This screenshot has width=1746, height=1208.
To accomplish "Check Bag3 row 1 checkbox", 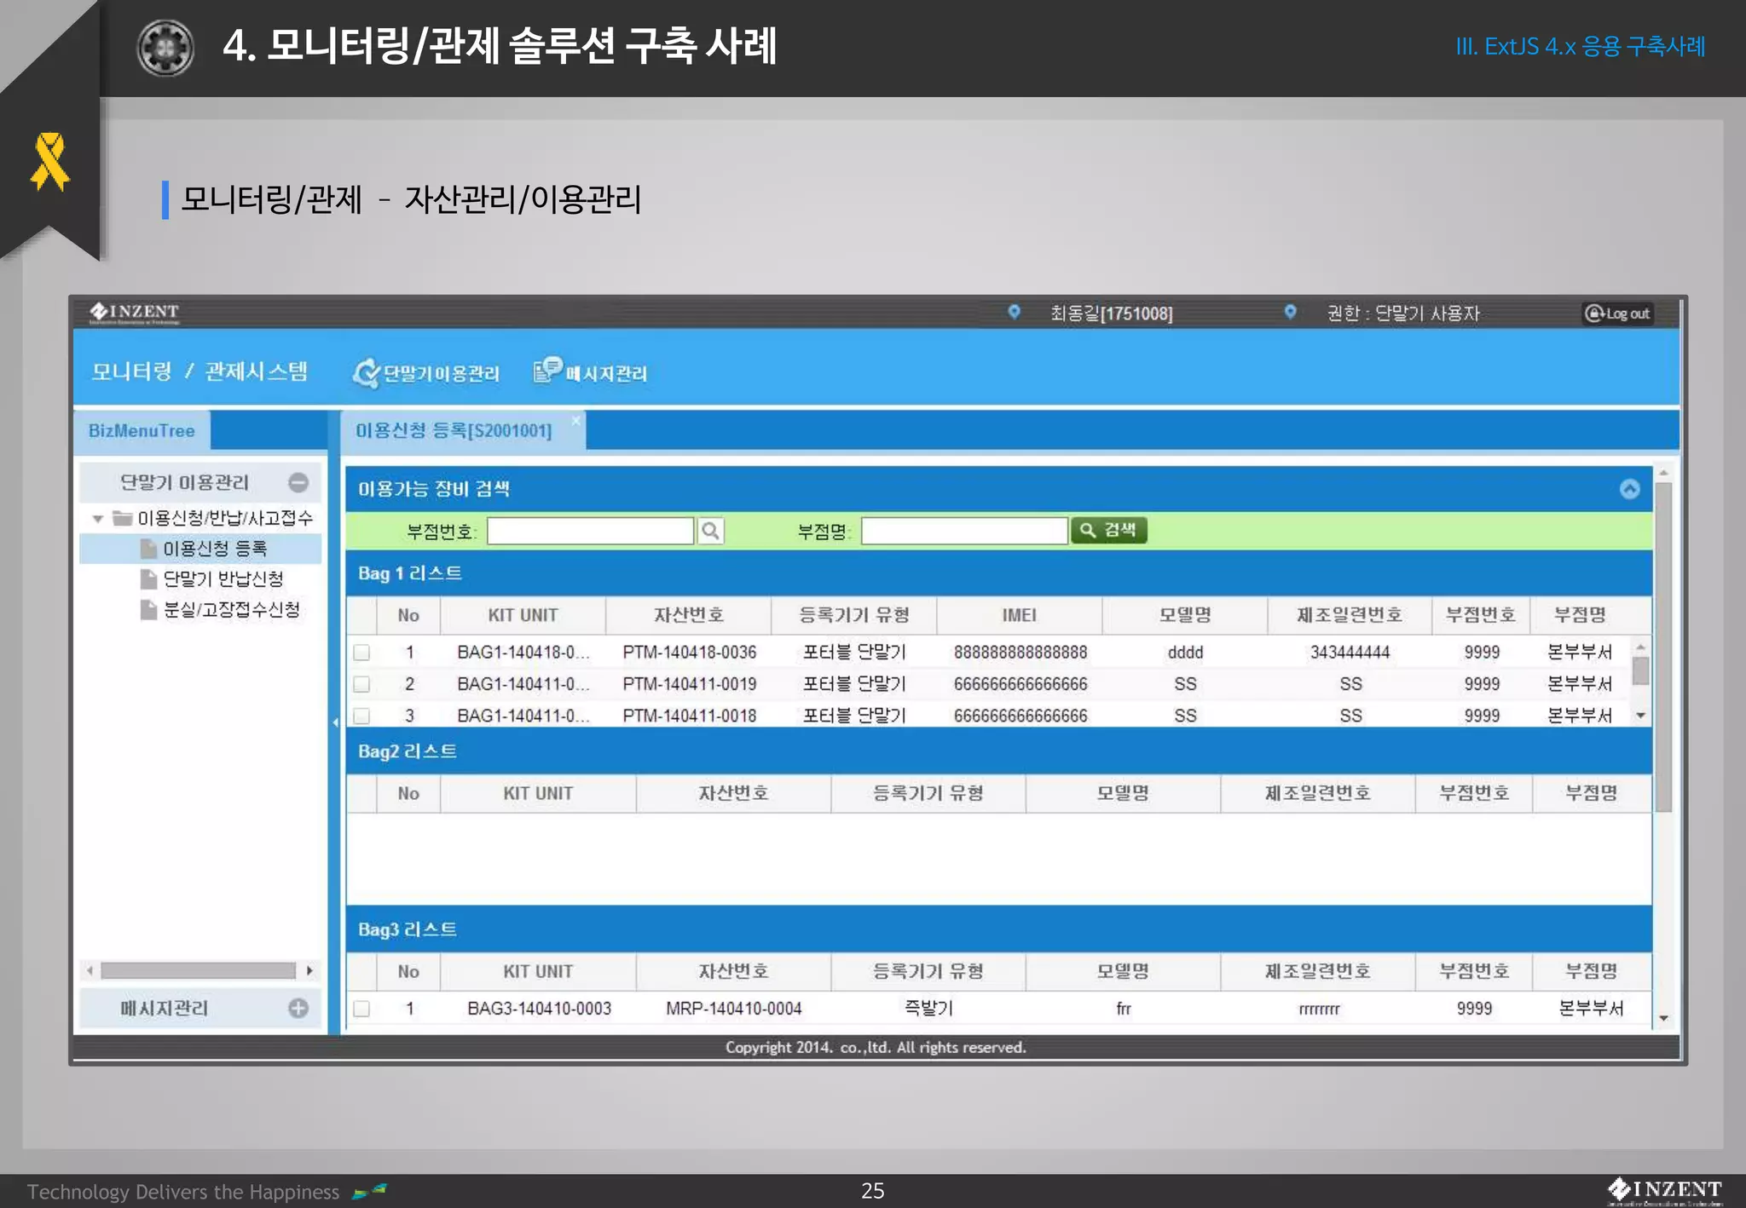I will (x=361, y=1009).
